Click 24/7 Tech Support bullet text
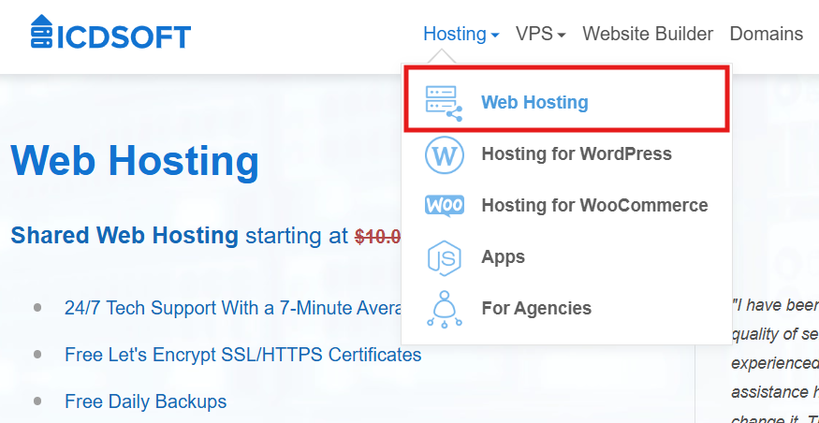Image resolution: width=819 pixels, height=423 pixels. tap(232, 308)
